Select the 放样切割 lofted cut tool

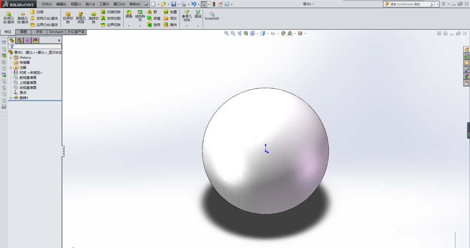point(110,18)
